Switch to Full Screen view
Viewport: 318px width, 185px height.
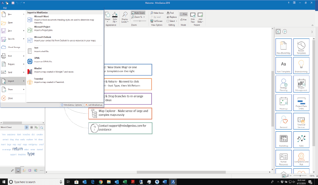(x=156, y=21)
